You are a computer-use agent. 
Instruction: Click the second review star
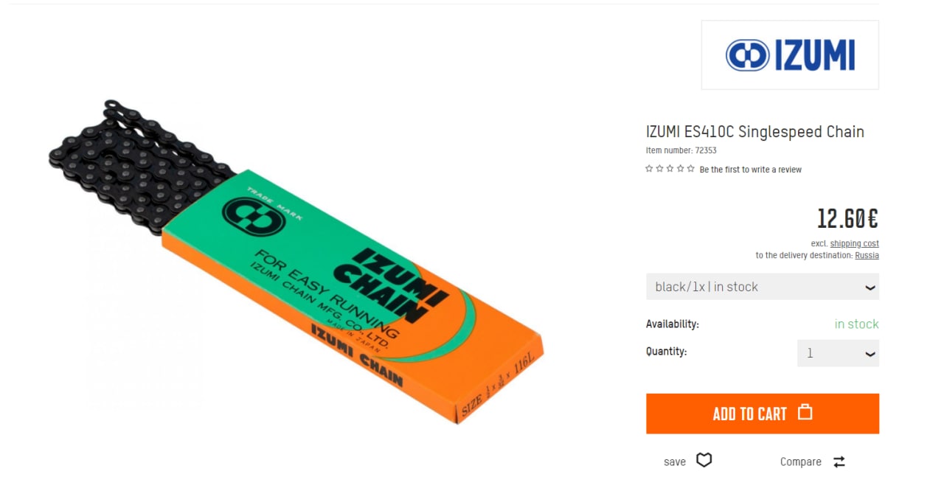pos(659,169)
